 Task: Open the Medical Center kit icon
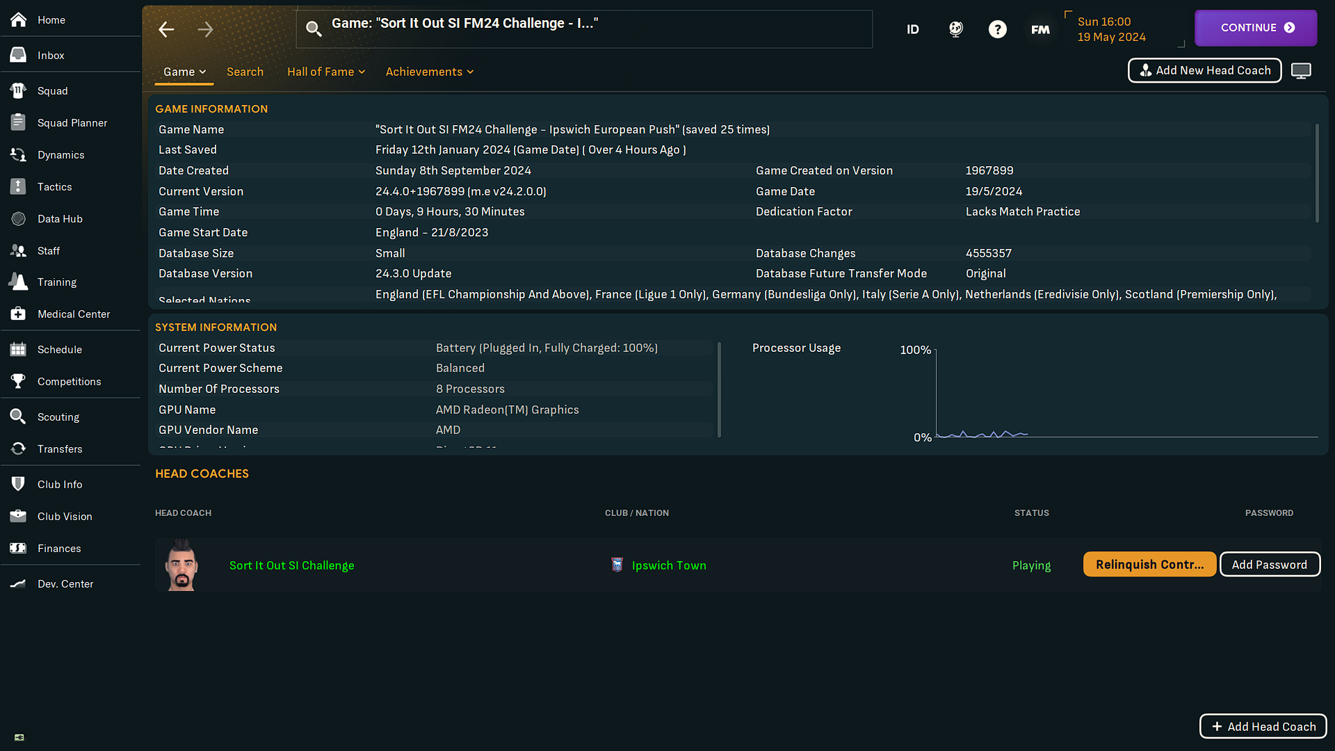[19, 314]
